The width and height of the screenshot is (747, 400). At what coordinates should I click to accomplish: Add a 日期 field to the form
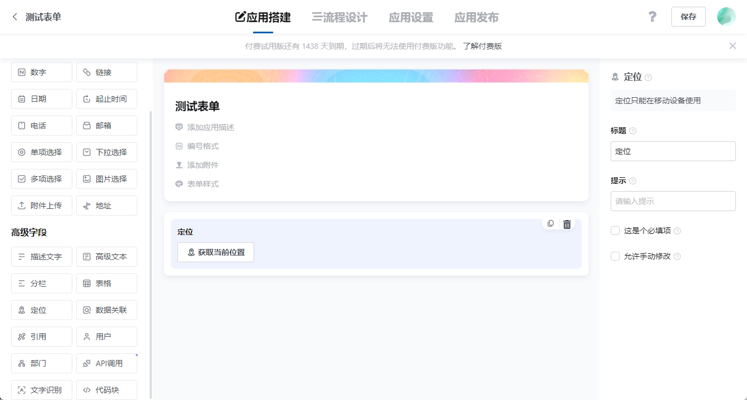click(41, 98)
